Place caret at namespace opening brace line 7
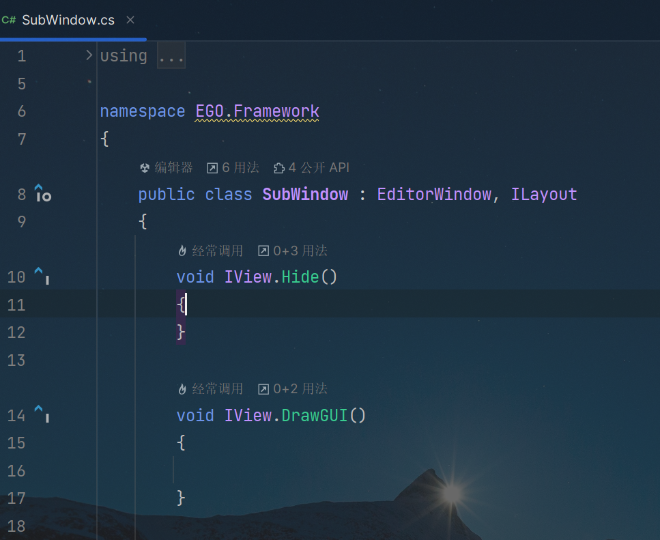 coord(105,139)
